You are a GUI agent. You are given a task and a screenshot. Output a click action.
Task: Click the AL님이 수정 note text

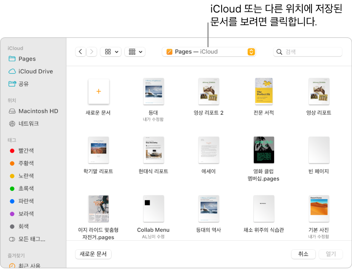point(154,237)
